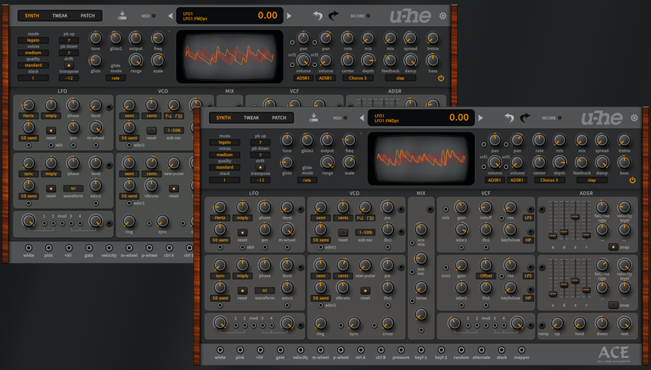This screenshot has height=370, width=651.
Task: Switch to TWEAK tab in front window
Action: pyautogui.click(x=251, y=118)
